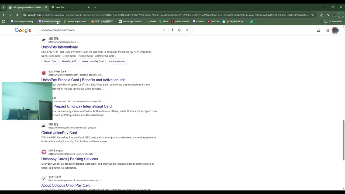
Task: Open the Chrome three-dot menu
Action: point(341,15)
